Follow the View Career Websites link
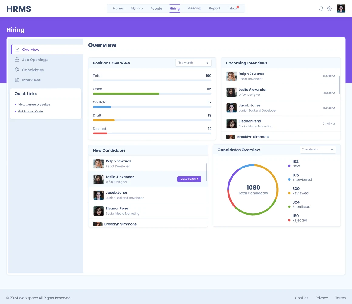 pos(34,105)
